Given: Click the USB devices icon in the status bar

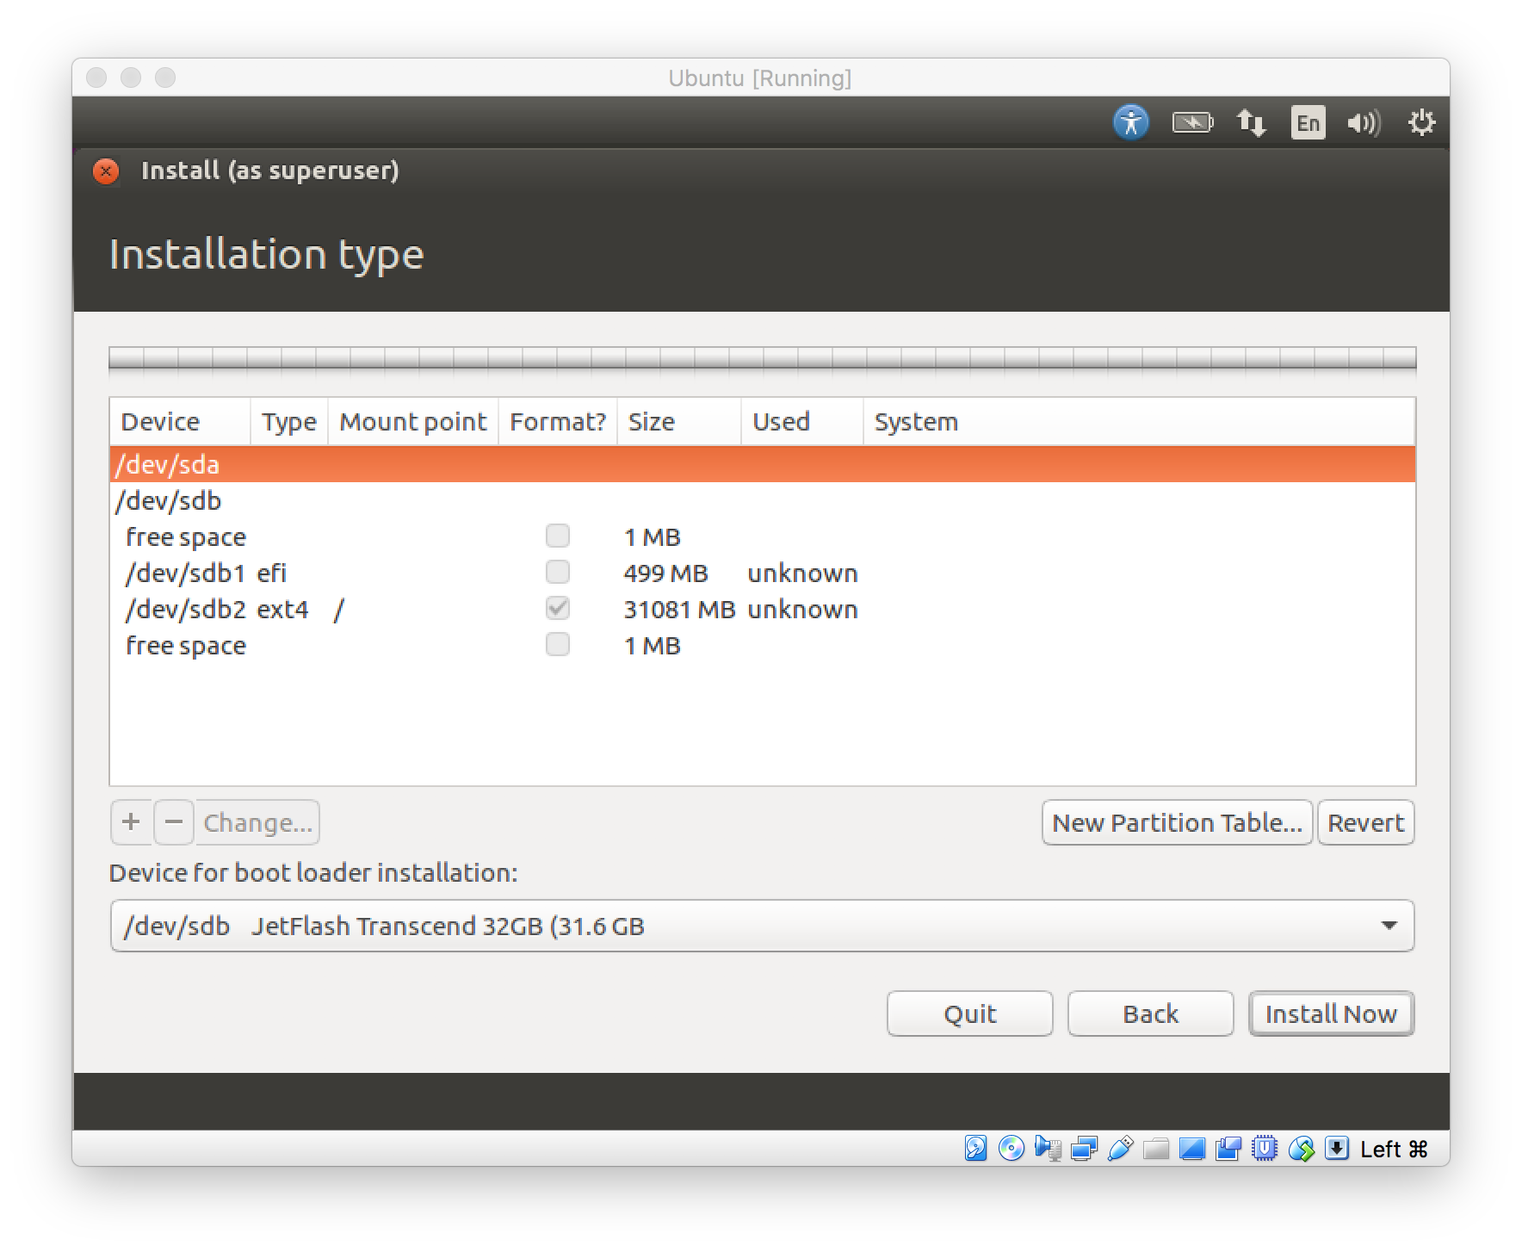Looking at the screenshot, I should pyautogui.click(x=1119, y=1150).
